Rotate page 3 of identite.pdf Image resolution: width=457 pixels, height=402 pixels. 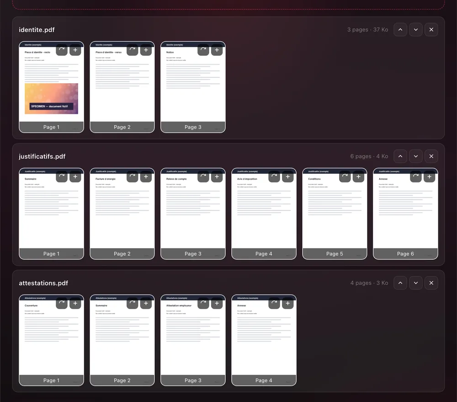pyautogui.click(x=203, y=49)
